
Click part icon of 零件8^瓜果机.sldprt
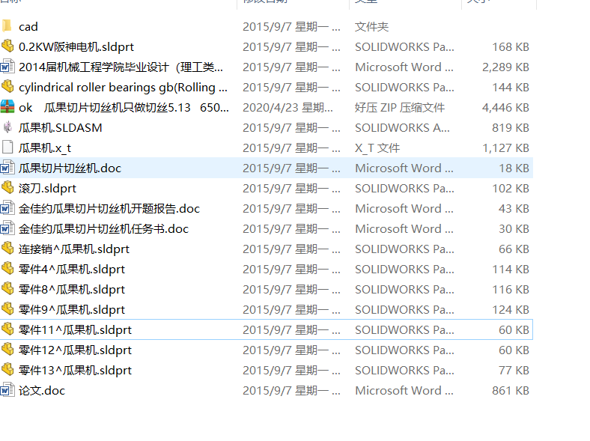(x=7, y=288)
